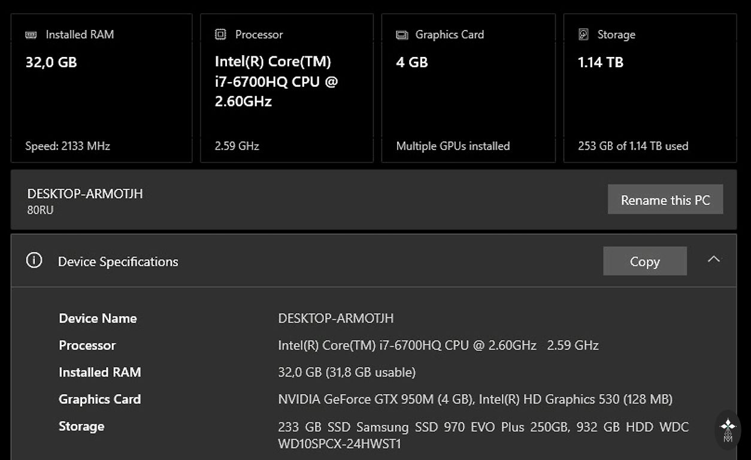Click the 80RU model label
751x460 pixels.
[x=40, y=210]
